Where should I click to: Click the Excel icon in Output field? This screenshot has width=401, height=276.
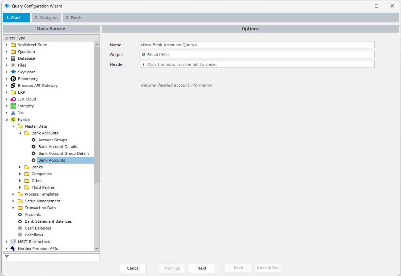tap(144, 54)
